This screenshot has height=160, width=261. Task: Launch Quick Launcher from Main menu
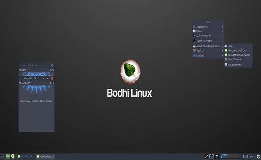point(208,36)
